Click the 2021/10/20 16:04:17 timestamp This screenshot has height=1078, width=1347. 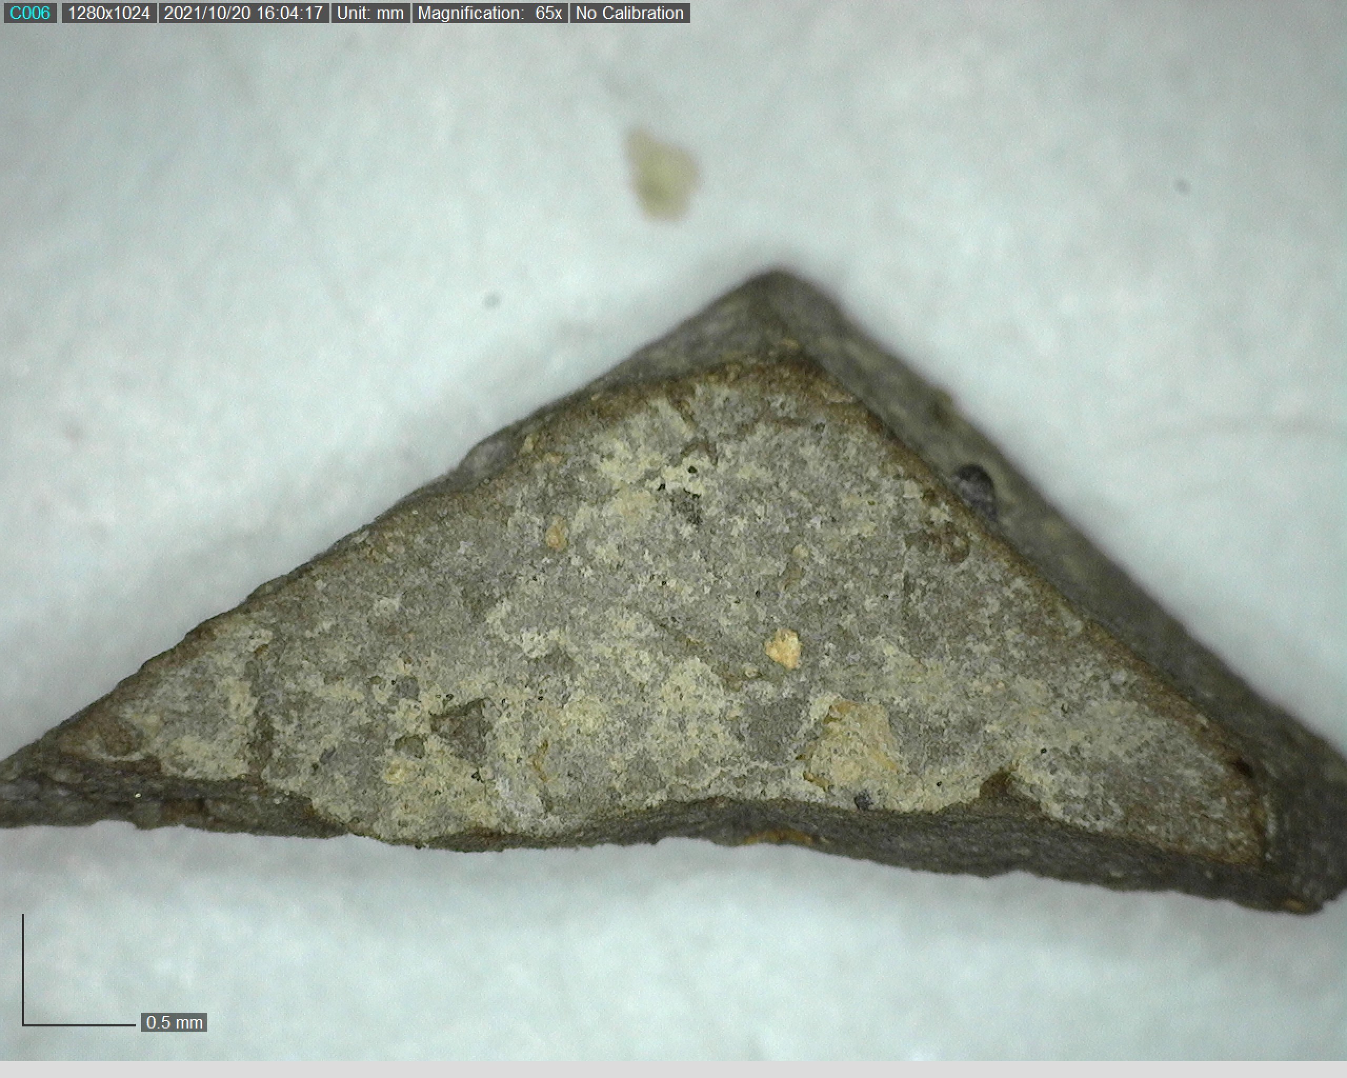coord(243,13)
